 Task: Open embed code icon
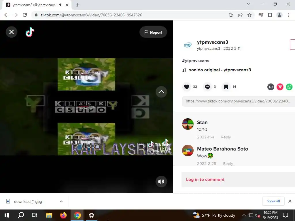pos(271,87)
